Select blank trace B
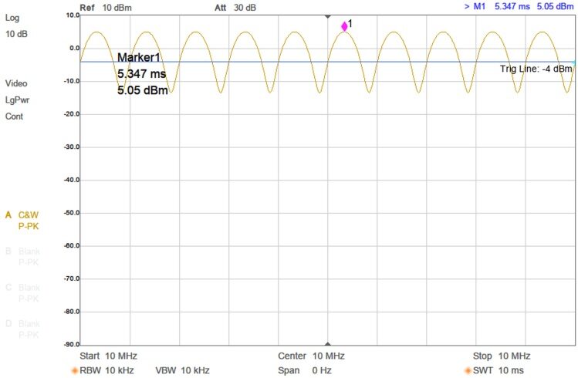This screenshot has height=378, width=578. coord(23,257)
